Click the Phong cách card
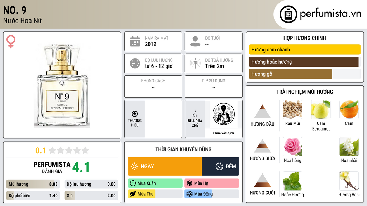 pos(153,87)
